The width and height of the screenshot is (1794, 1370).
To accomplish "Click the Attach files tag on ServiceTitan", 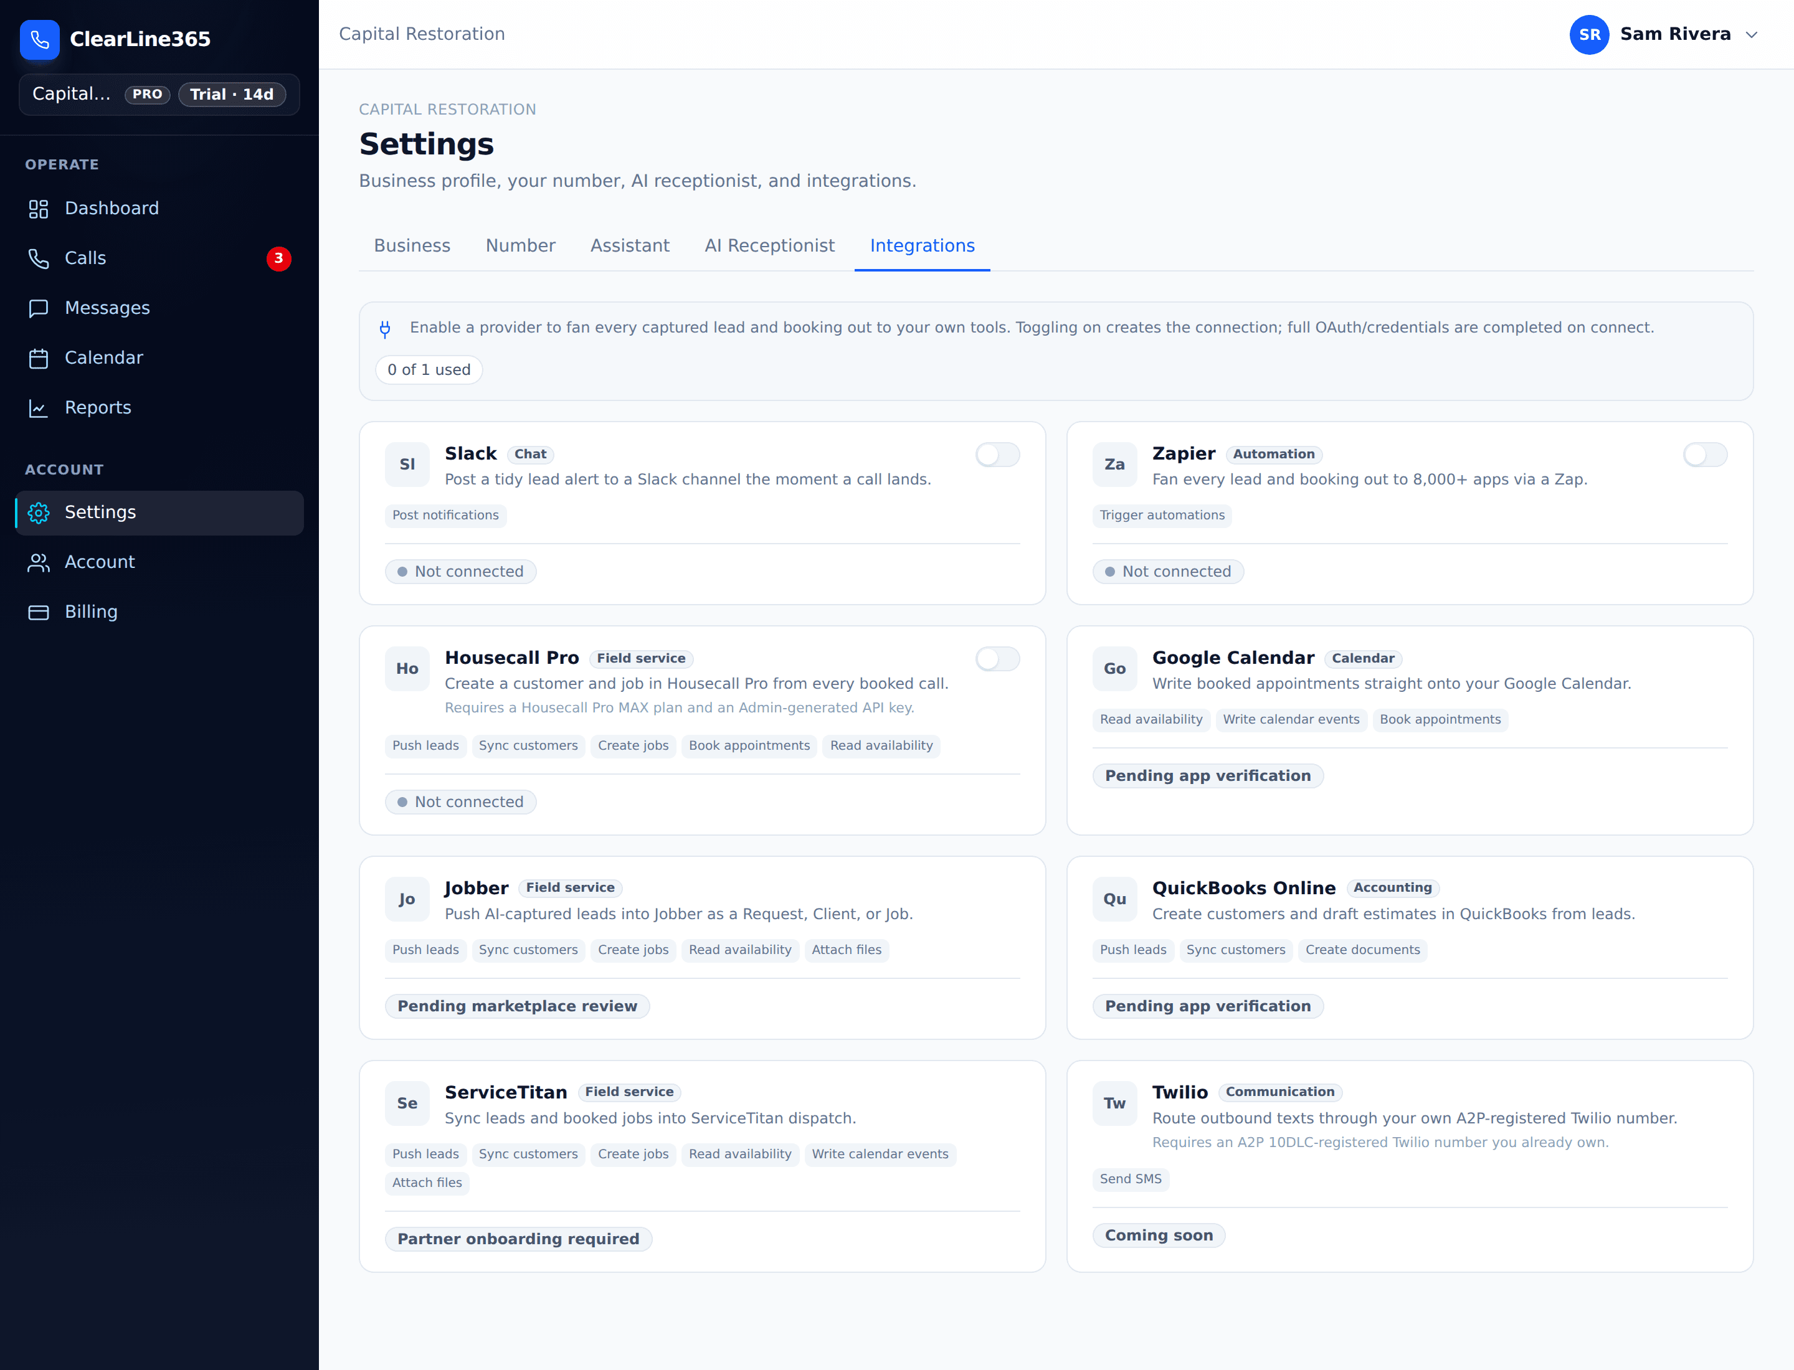I will click(427, 1183).
